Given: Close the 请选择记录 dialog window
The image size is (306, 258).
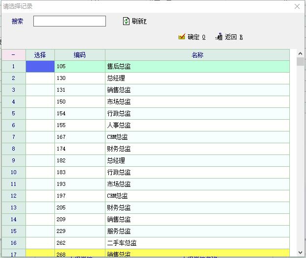Looking at the screenshot, I should (x=297, y=6).
